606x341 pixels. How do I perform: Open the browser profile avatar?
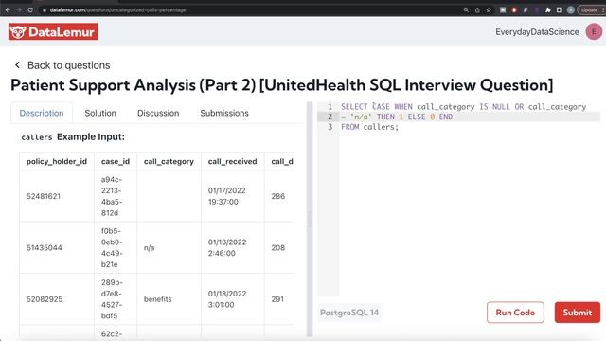pos(570,10)
